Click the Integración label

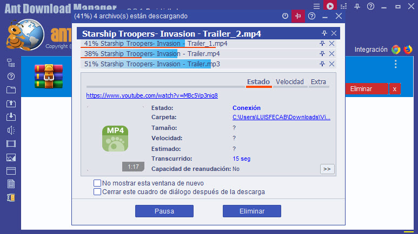(371, 50)
